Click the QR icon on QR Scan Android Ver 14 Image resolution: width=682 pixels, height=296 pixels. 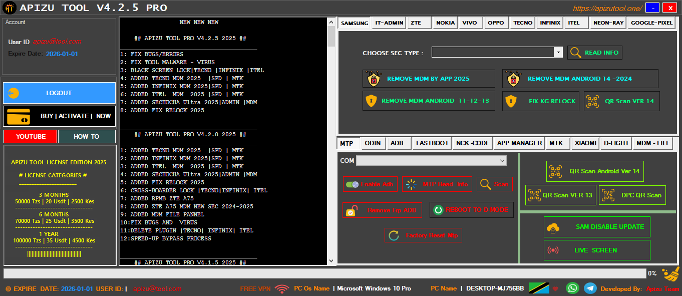tap(555, 171)
